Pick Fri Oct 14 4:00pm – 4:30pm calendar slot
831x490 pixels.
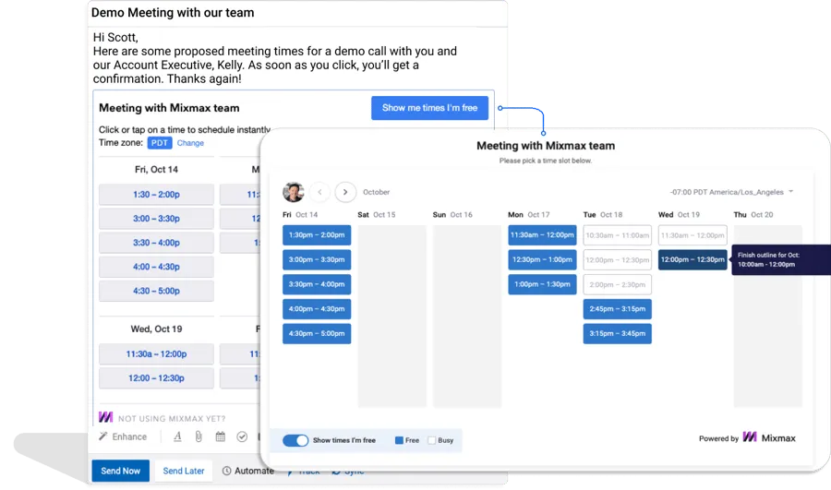(317, 309)
